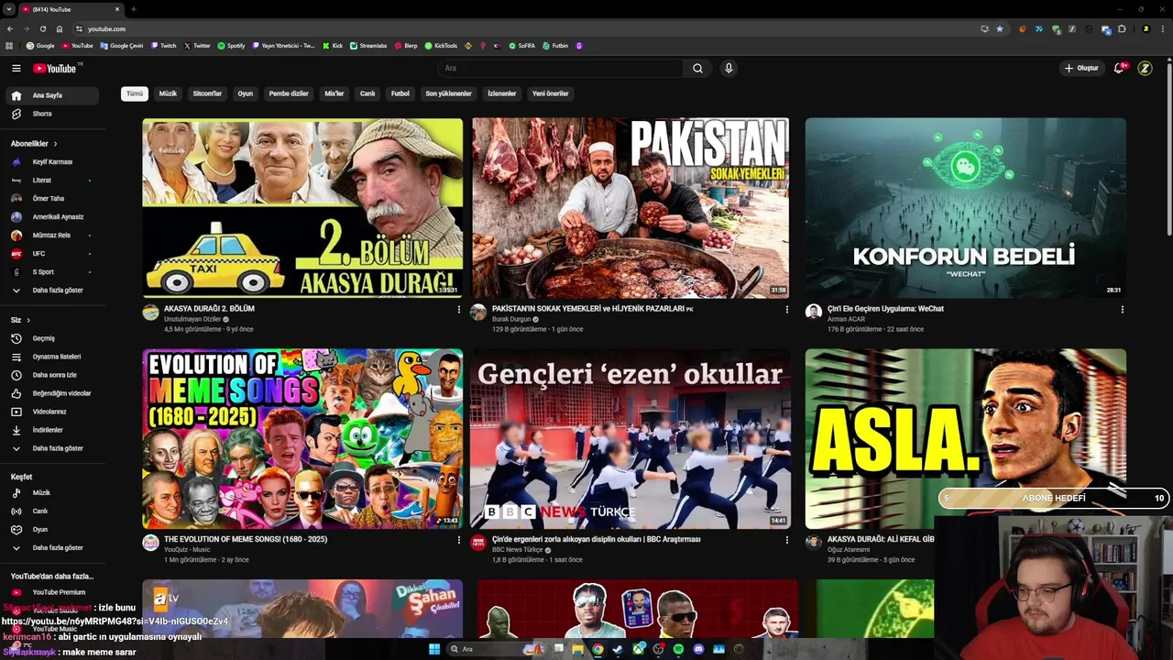Select the Yeni öneriler filter chip
The width and height of the screenshot is (1173, 660).
551,93
